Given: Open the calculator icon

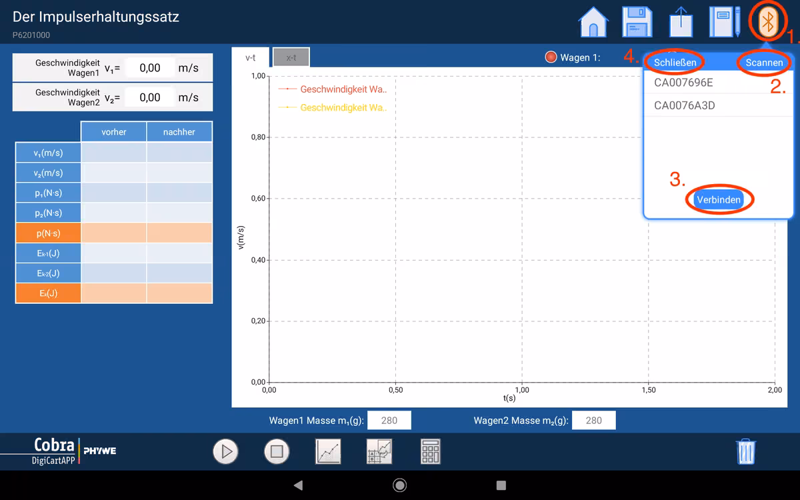Looking at the screenshot, I should click(x=431, y=451).
